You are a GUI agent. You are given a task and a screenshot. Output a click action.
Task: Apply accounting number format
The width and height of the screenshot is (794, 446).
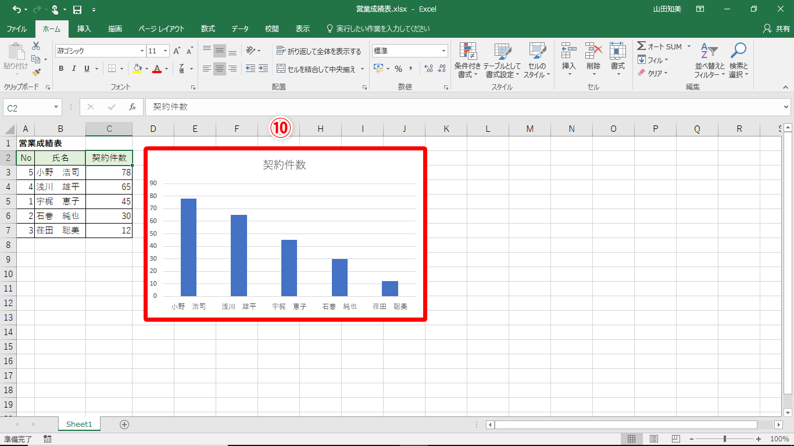[x=378, y=69]
